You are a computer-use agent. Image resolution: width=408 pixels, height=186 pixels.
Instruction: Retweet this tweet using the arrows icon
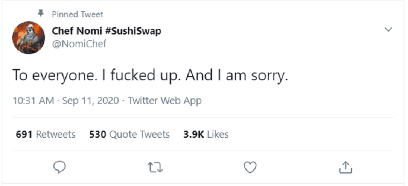(155, 167)
